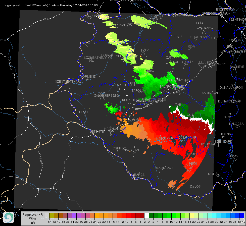Click the TATA city label
This screenshot has height=226, width=246.
200,23
